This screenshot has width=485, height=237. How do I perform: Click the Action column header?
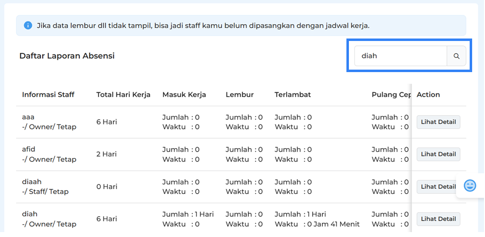tap(428, 94)
